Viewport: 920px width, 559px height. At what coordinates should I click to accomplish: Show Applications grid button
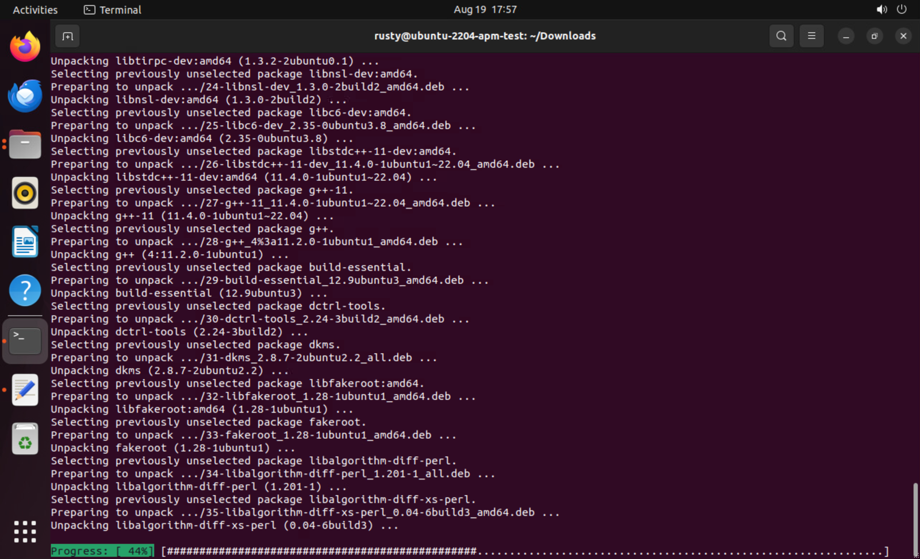point(25,531)
